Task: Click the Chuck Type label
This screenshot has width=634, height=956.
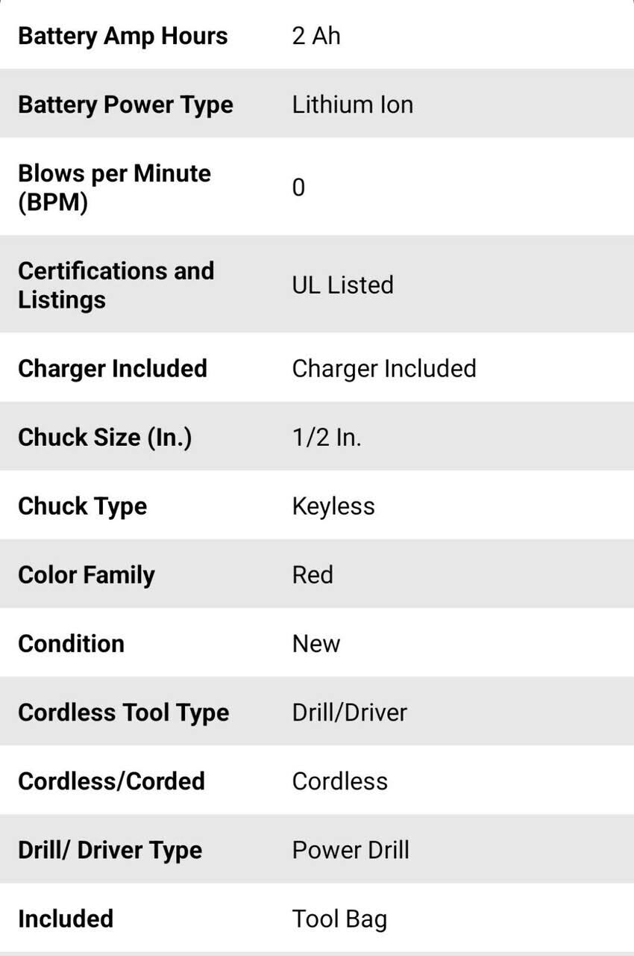Action: coord(82,506)
